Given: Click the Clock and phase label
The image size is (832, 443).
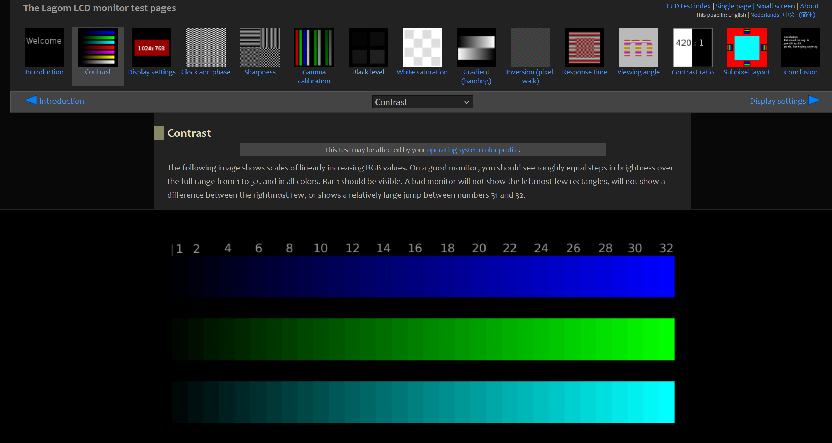Looking at the screenshot, I should pyautogui.click(x=206, y=72).
